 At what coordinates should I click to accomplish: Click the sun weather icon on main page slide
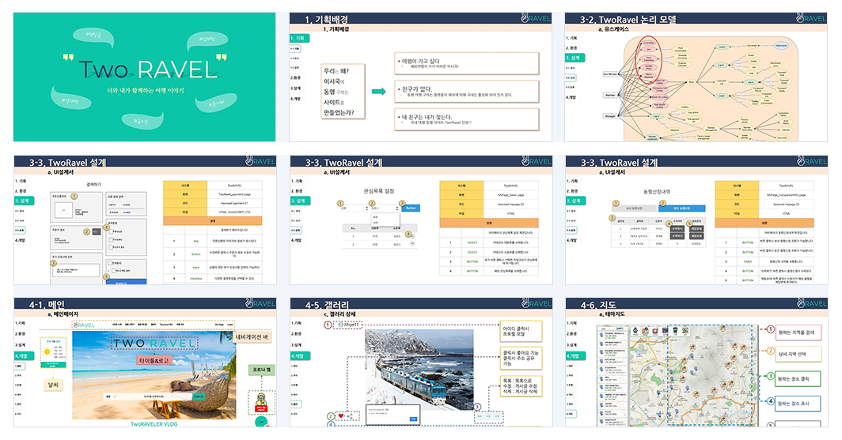pos(47,352)
